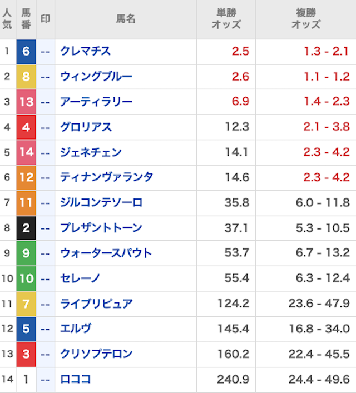Open mark selector for ウィングブルー row

pyautogui.click(x=45, y=77)
